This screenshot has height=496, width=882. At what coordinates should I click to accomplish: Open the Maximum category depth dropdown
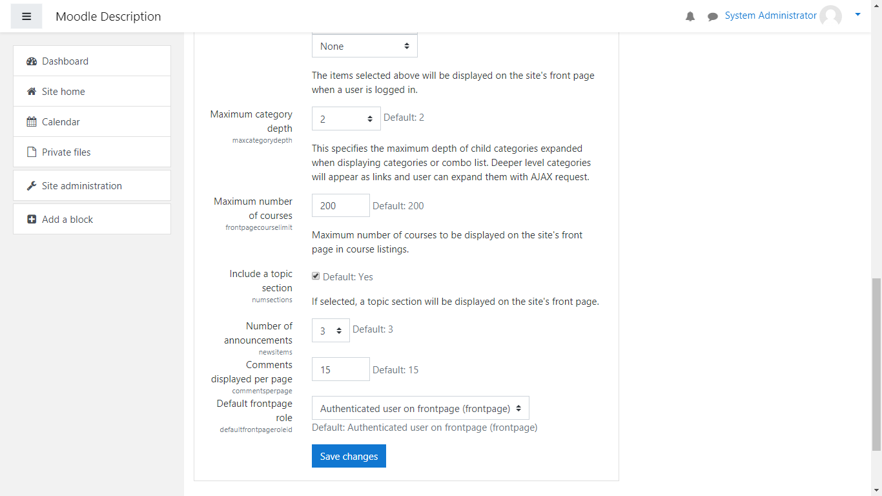click(346, 119)
